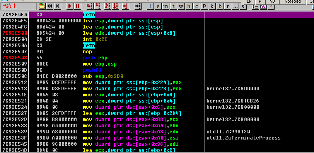The width and height of the screenshot is (314, 153).
Task: Select the retn instruction at 7C92E506
Action: (89, 45)
